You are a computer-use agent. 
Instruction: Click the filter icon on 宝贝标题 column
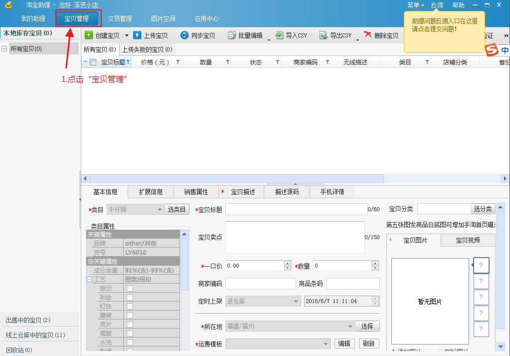128,62
